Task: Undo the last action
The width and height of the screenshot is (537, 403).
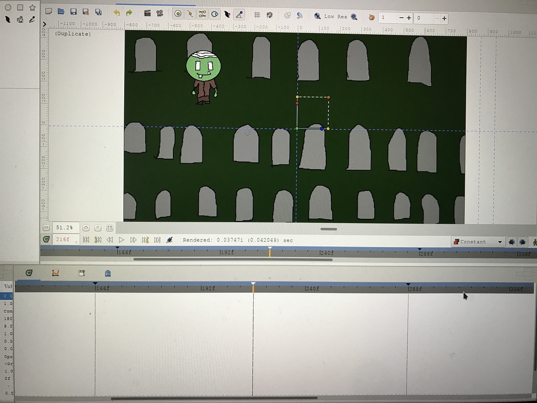Action: pyautogui.click(x=117, y=12)
